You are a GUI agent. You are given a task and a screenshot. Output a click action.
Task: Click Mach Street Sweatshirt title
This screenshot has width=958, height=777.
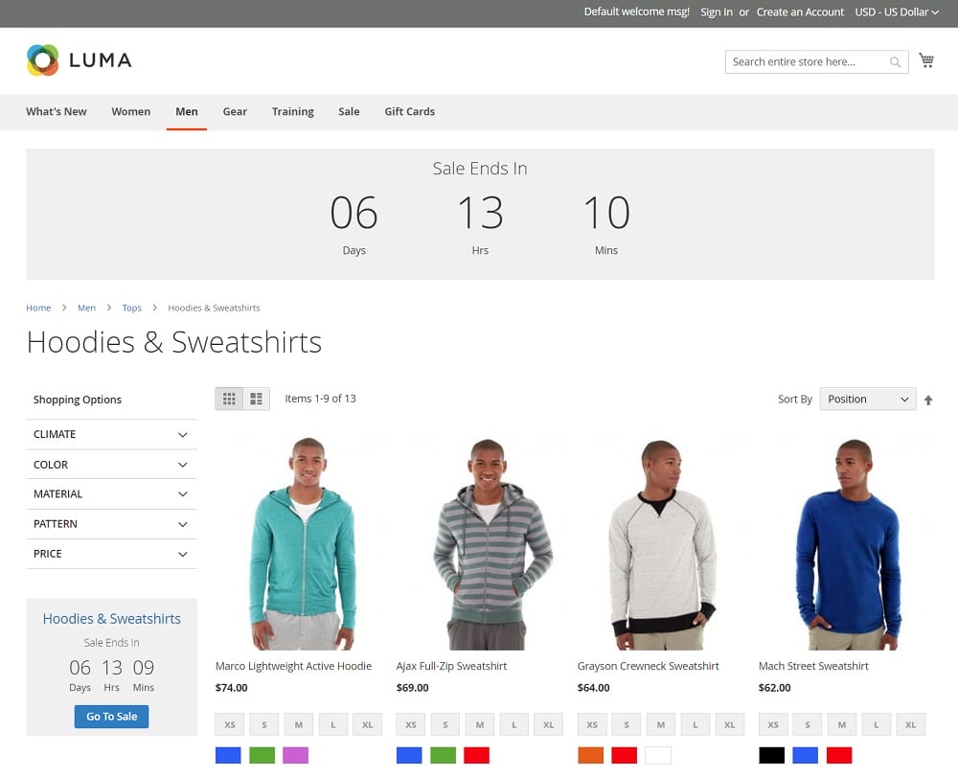[813, 666]
